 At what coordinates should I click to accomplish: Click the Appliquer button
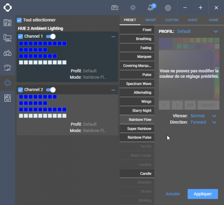(203, 194)
